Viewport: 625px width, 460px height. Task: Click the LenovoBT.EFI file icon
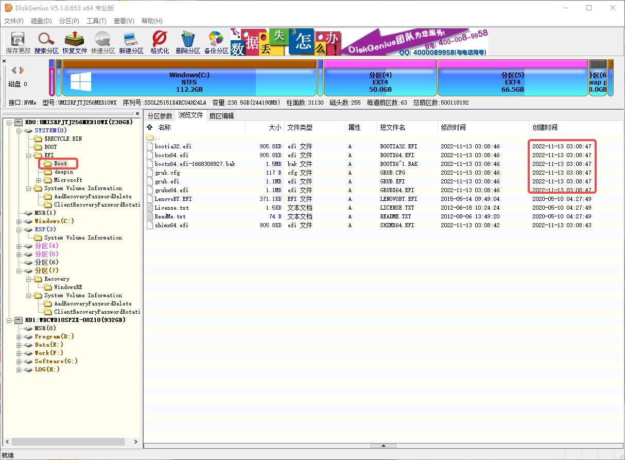[x=150, y=199]
